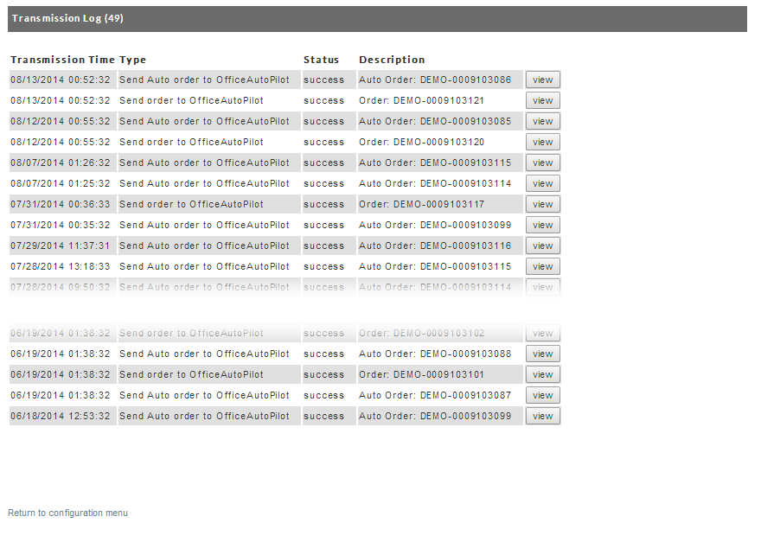Select description Order: DEMO-0009103117
Image resolution: width=761 pixels, height=542 pixels.
[x=421, y=204]
